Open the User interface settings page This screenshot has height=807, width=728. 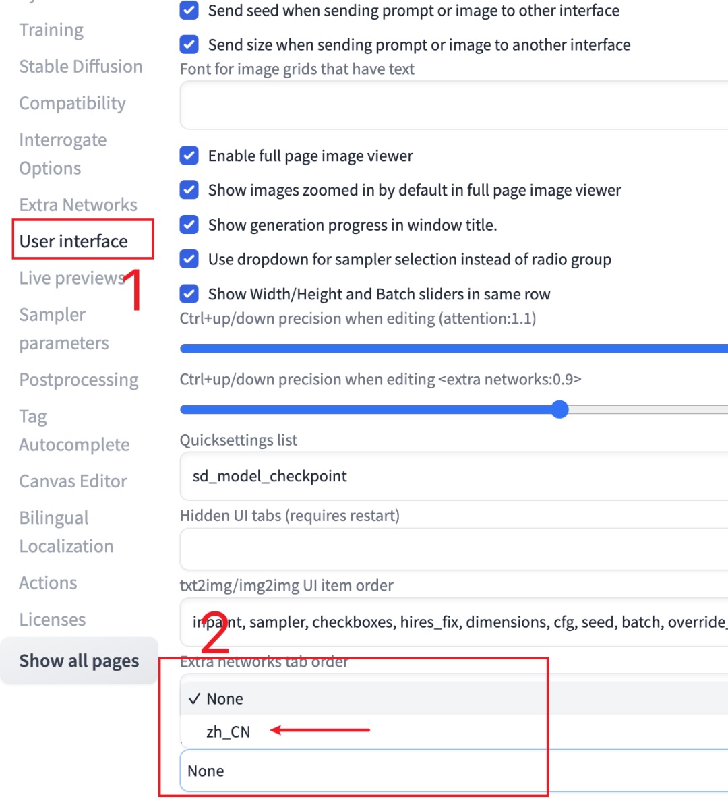pos(73,241)
